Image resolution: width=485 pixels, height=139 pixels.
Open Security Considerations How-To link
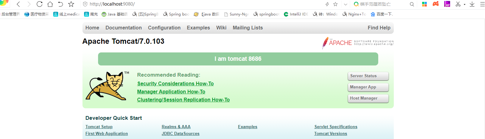tap(175, 83)
